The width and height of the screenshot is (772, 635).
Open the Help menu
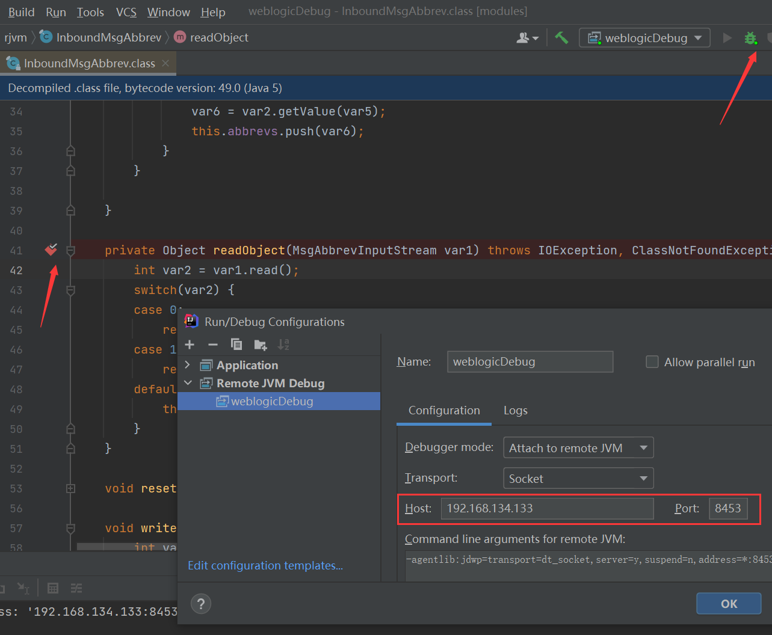tap(213, 12)
